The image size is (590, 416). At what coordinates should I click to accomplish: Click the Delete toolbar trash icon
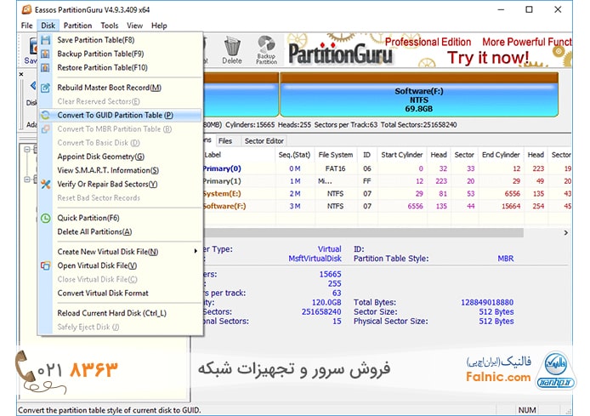click(x=231, y=47)
